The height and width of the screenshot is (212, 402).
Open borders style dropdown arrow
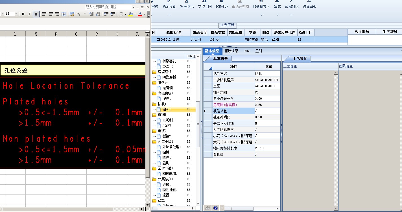(125, 14)
